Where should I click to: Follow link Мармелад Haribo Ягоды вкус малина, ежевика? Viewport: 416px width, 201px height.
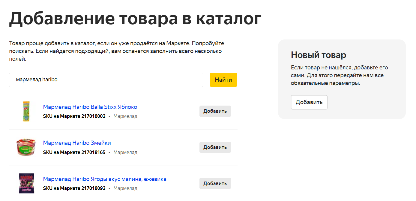pyautogui.click(x=105, y=179)
